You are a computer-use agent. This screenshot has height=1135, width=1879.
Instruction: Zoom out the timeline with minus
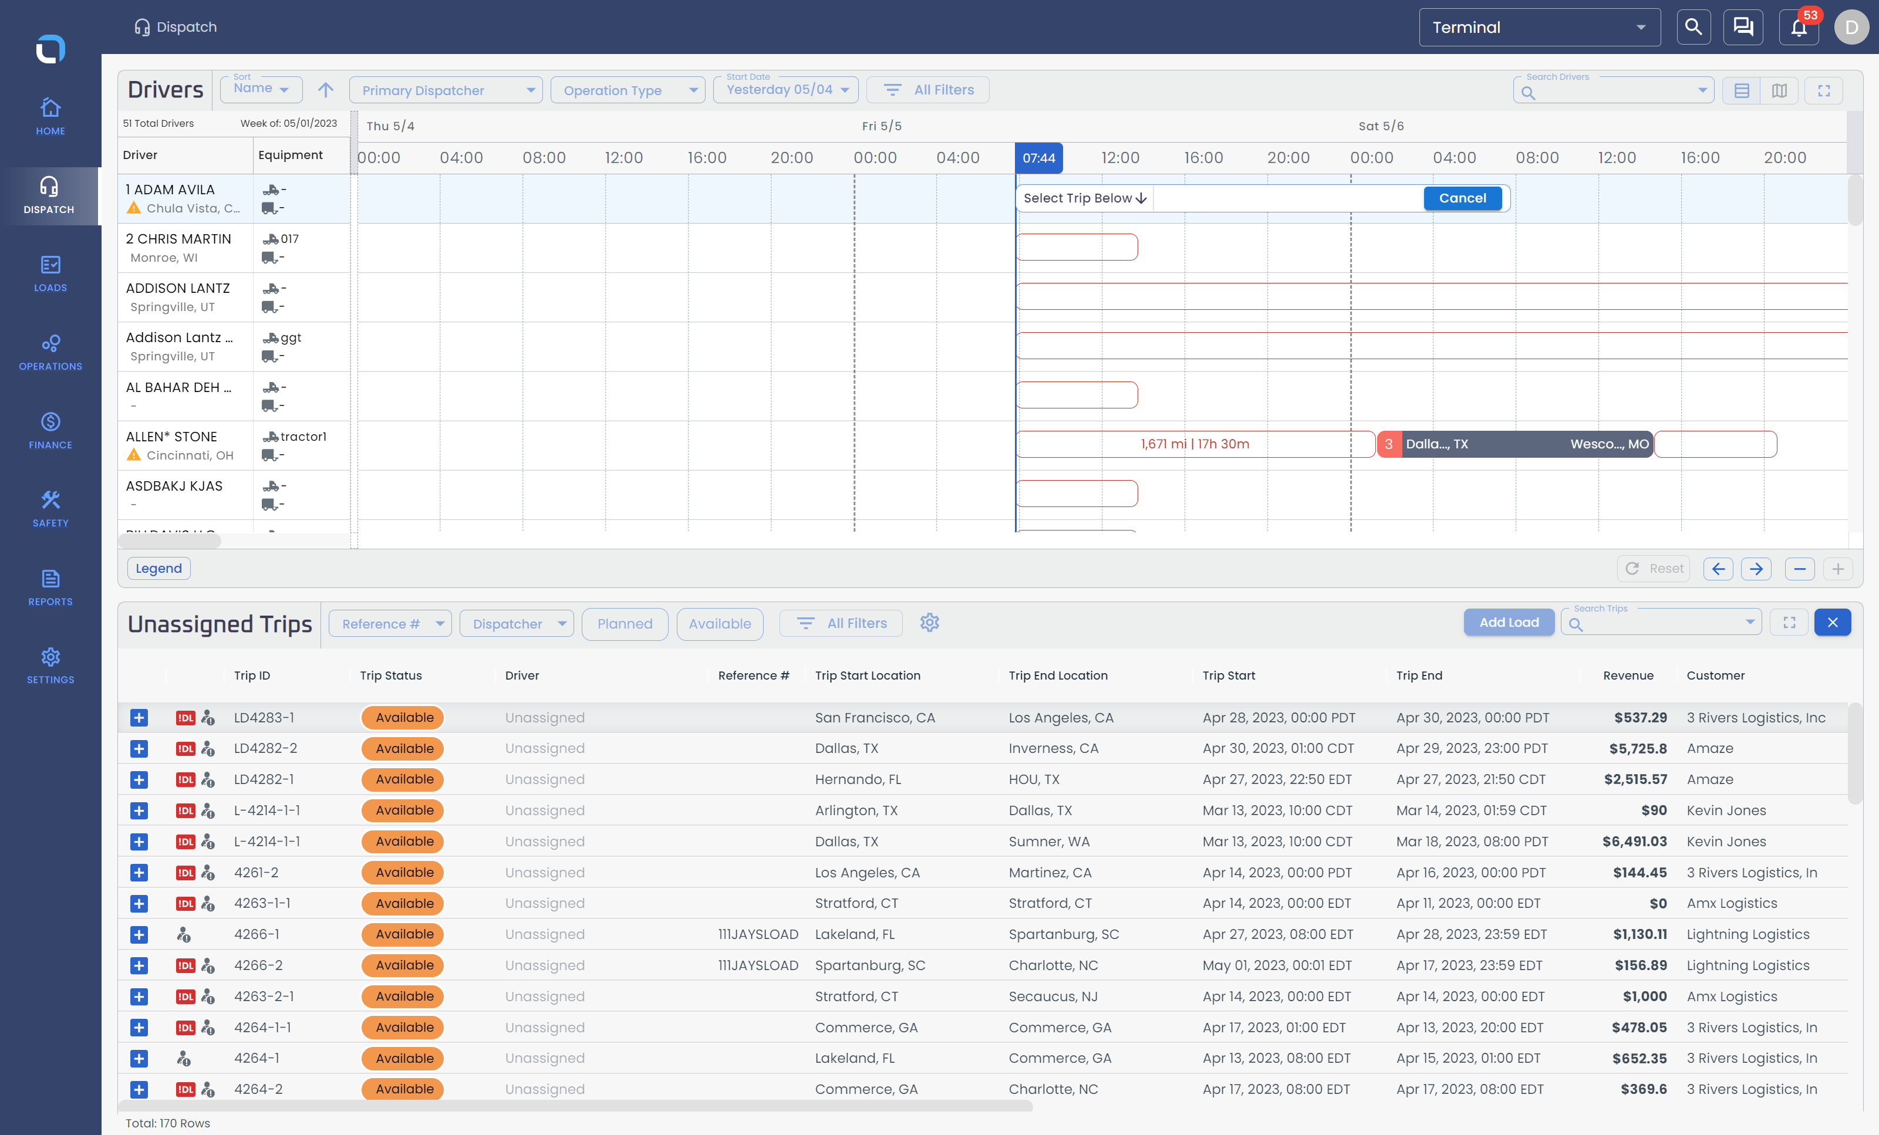click(1800, 569)
